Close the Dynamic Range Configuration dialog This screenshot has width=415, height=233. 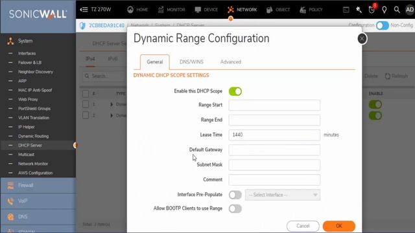362,39
